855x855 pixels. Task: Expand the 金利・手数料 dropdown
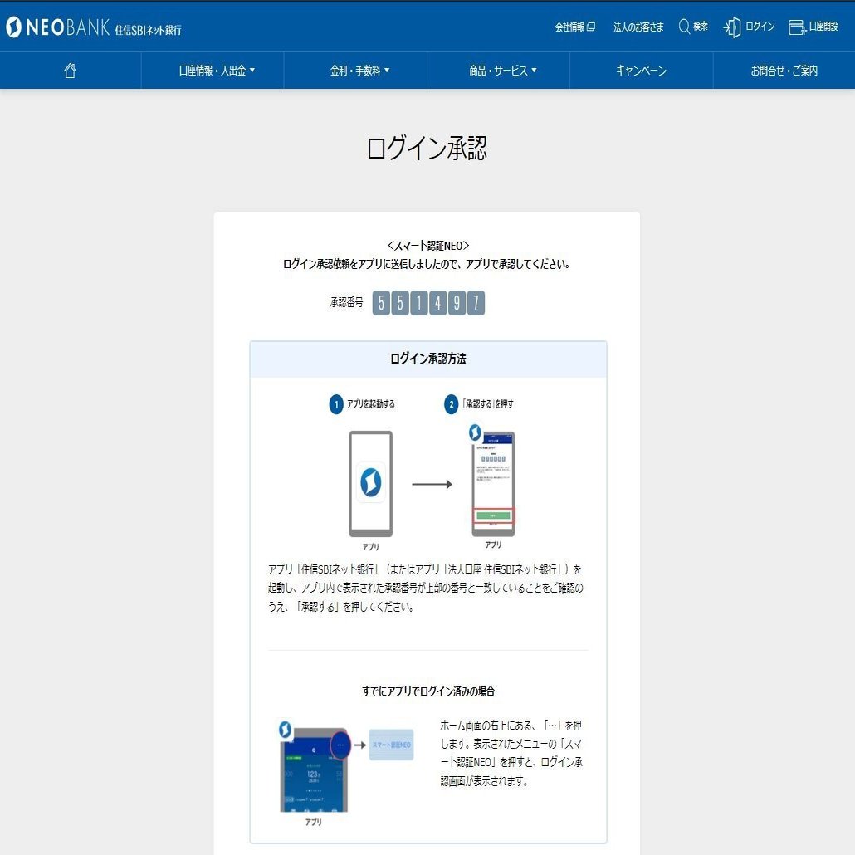coord(355,70)
